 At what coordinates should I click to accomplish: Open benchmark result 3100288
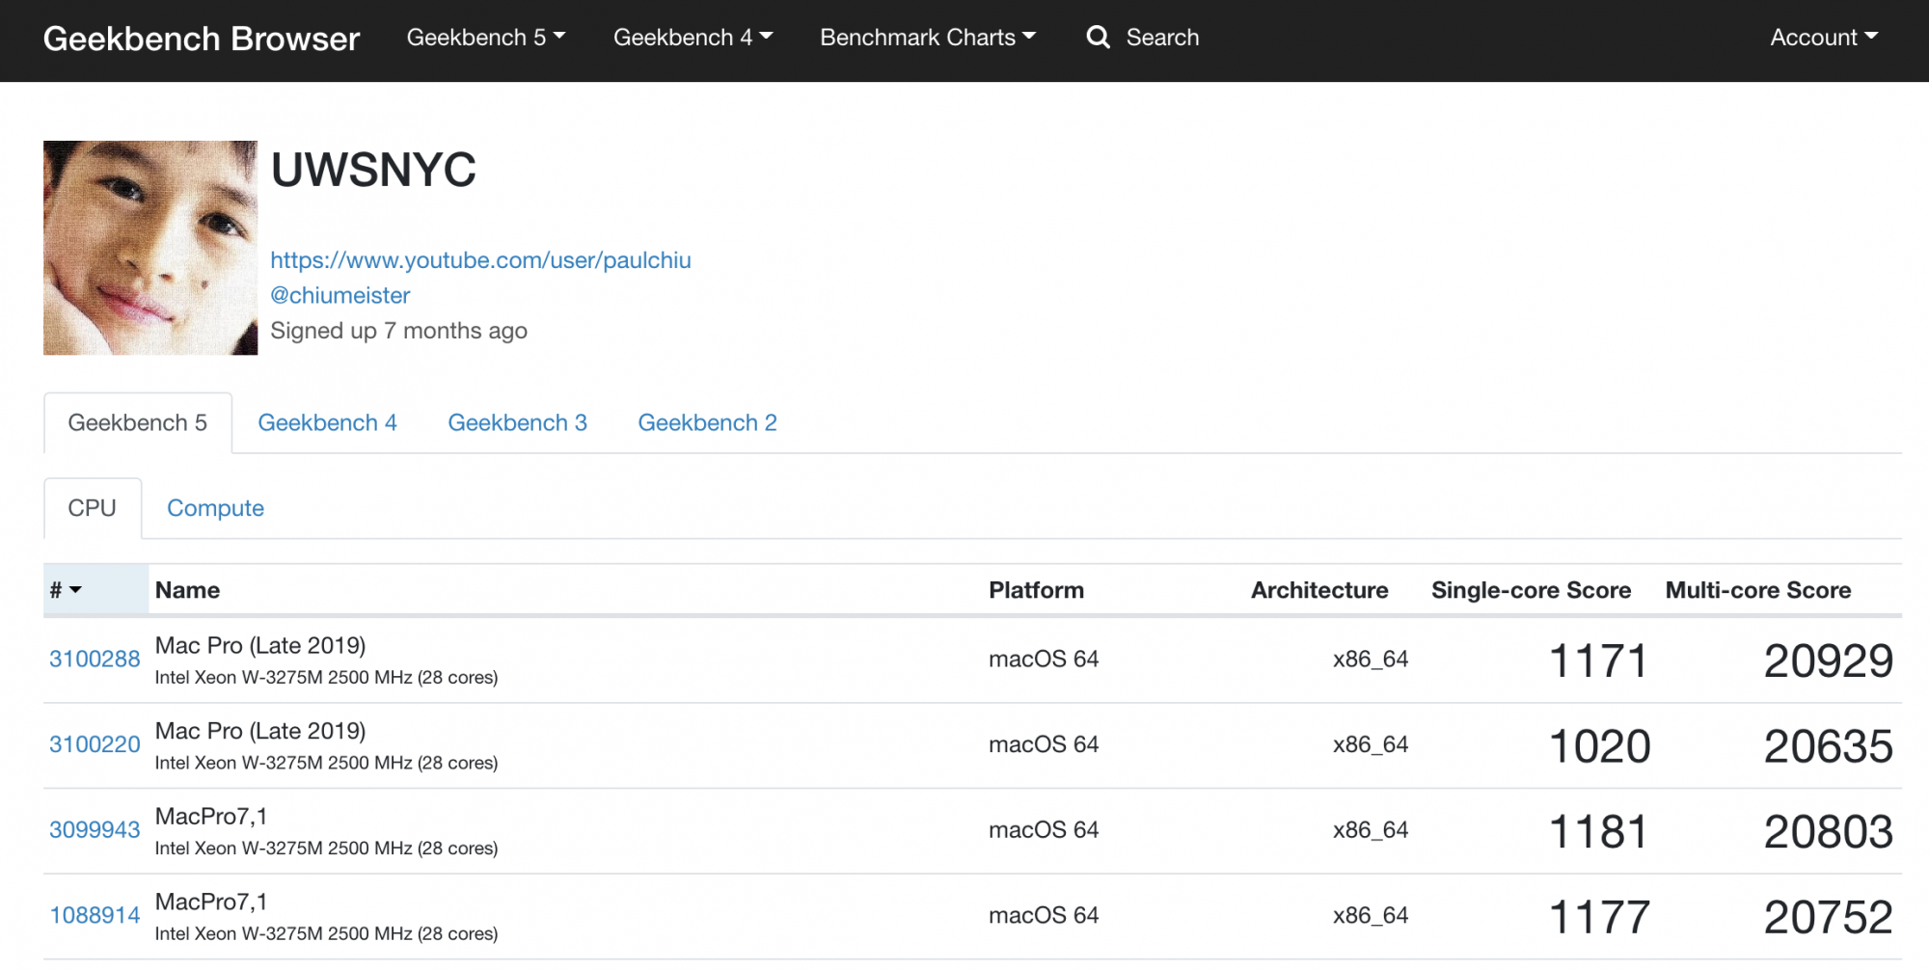(x=95, y=660)
